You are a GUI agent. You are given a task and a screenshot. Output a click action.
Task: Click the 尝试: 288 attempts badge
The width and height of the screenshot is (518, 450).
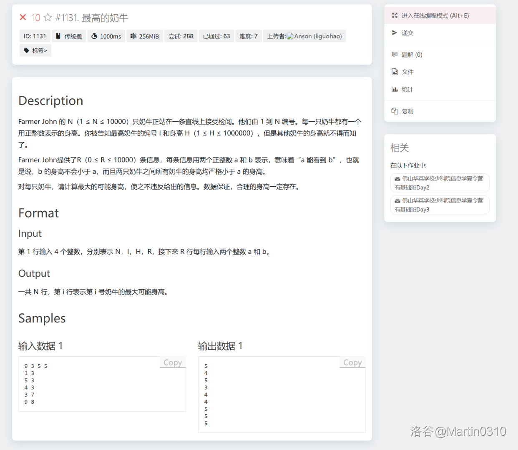coord(181,36)
